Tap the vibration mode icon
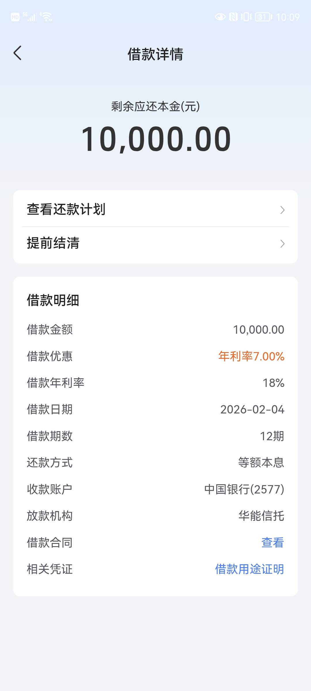The height and width of the screenshot is (691, 311). [246, 17]
